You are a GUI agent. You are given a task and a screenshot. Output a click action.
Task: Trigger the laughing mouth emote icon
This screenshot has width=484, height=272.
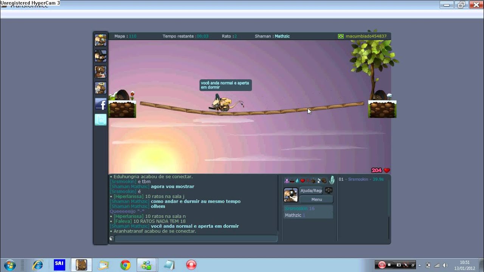pos(292,181)
